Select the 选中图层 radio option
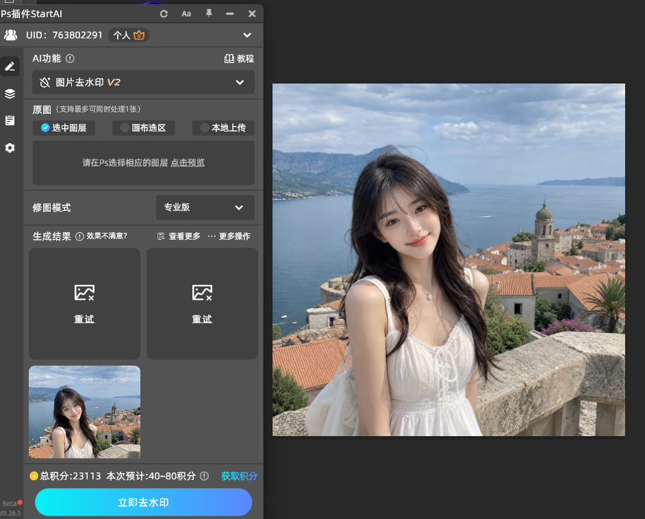645x519 pixels. click(x=64, y=128)
